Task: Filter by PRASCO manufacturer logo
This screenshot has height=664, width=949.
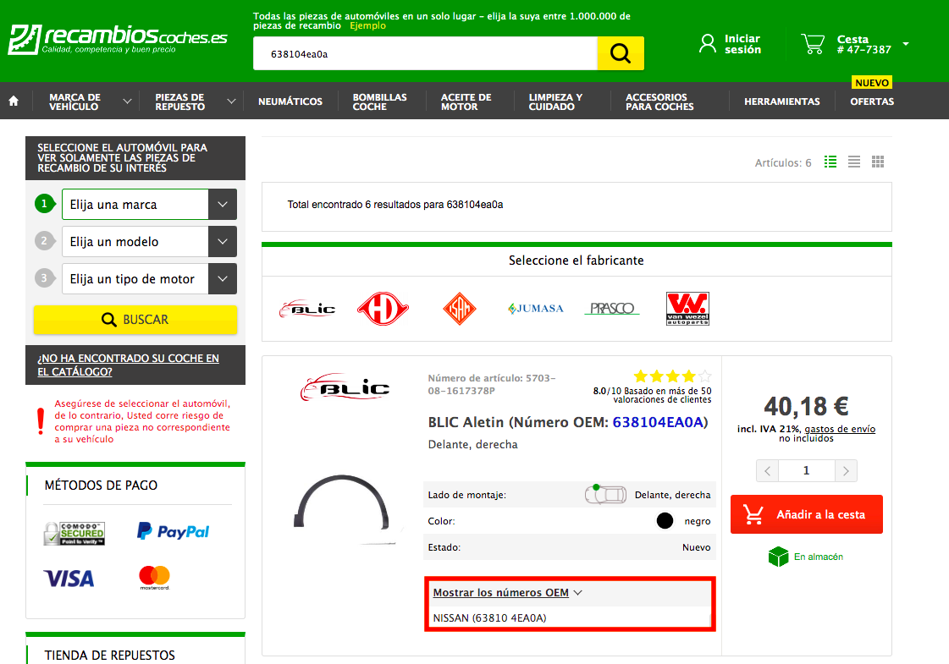Action: 612,309
